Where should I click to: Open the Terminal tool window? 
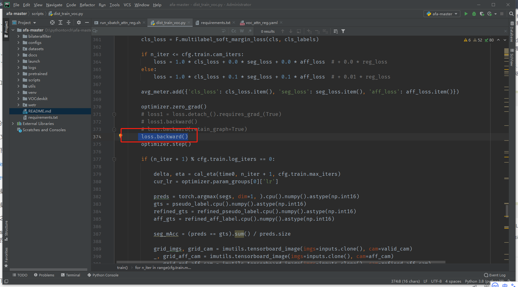coord(70,275)
